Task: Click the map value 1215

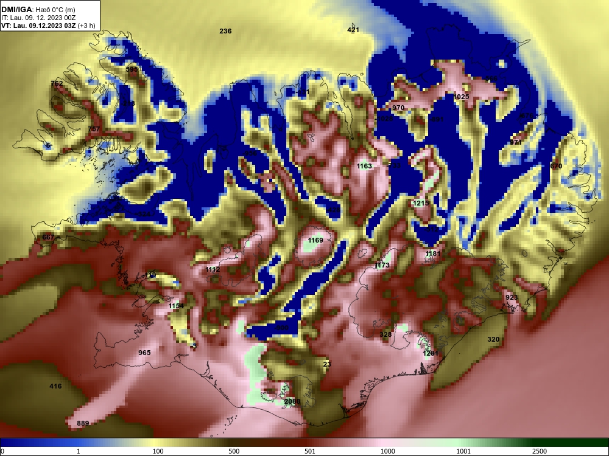Action: (421, 203)
